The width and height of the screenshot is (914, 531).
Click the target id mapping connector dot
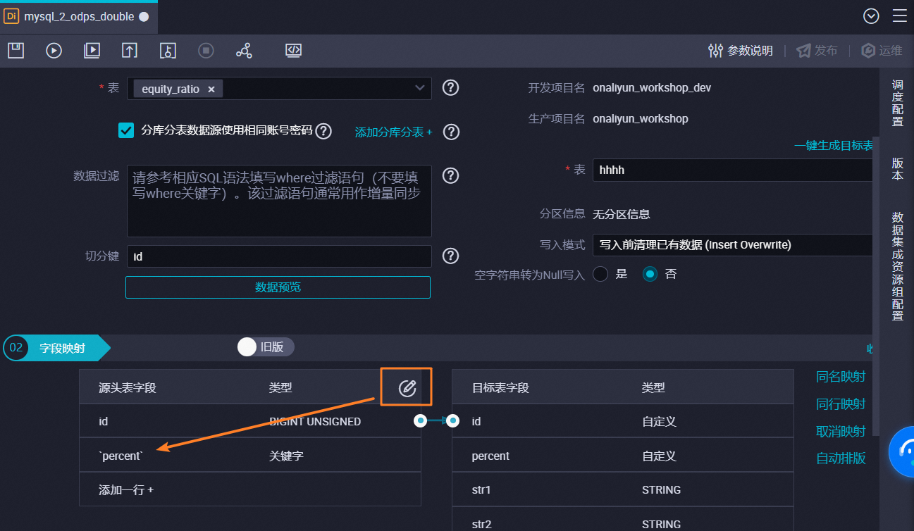point(453,421)
